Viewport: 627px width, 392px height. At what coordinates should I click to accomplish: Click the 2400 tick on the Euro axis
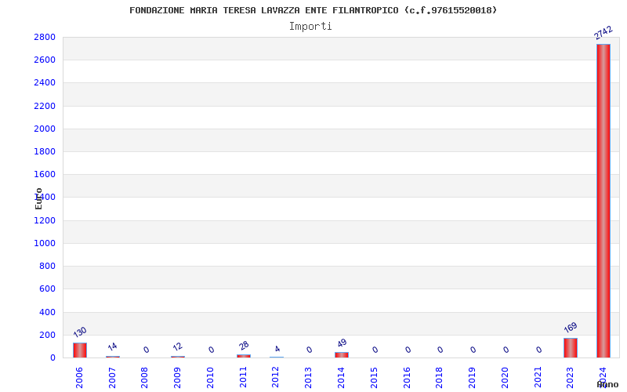click(45, 83)
